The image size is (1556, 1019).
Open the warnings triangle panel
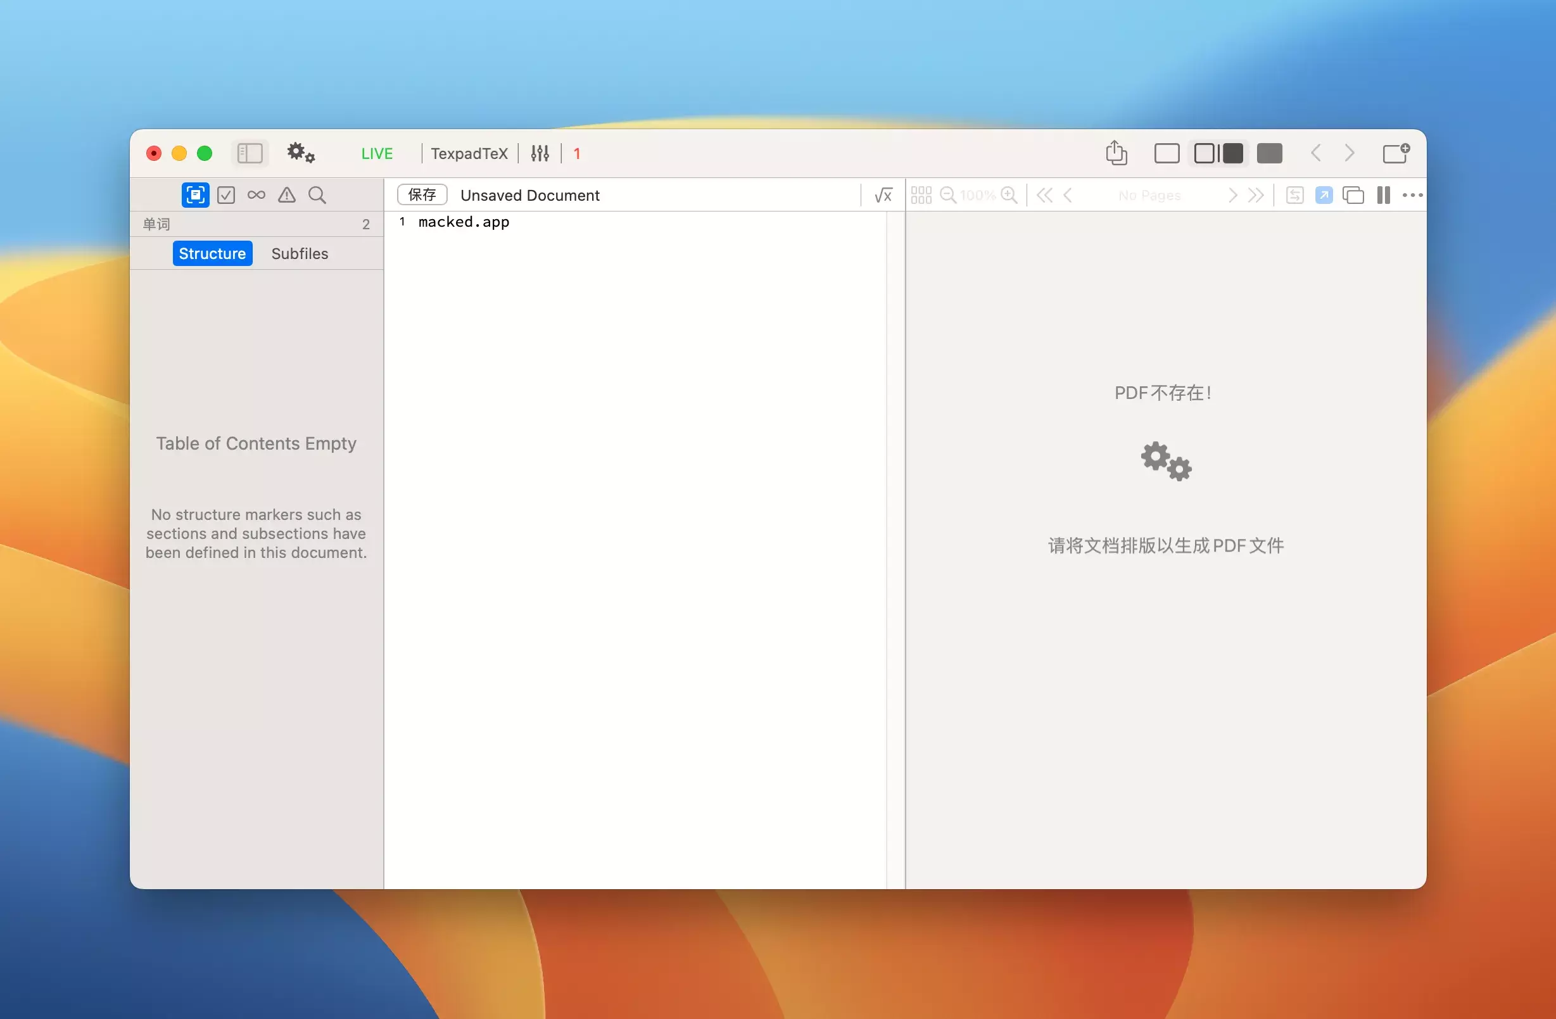(x=286, y=195)
